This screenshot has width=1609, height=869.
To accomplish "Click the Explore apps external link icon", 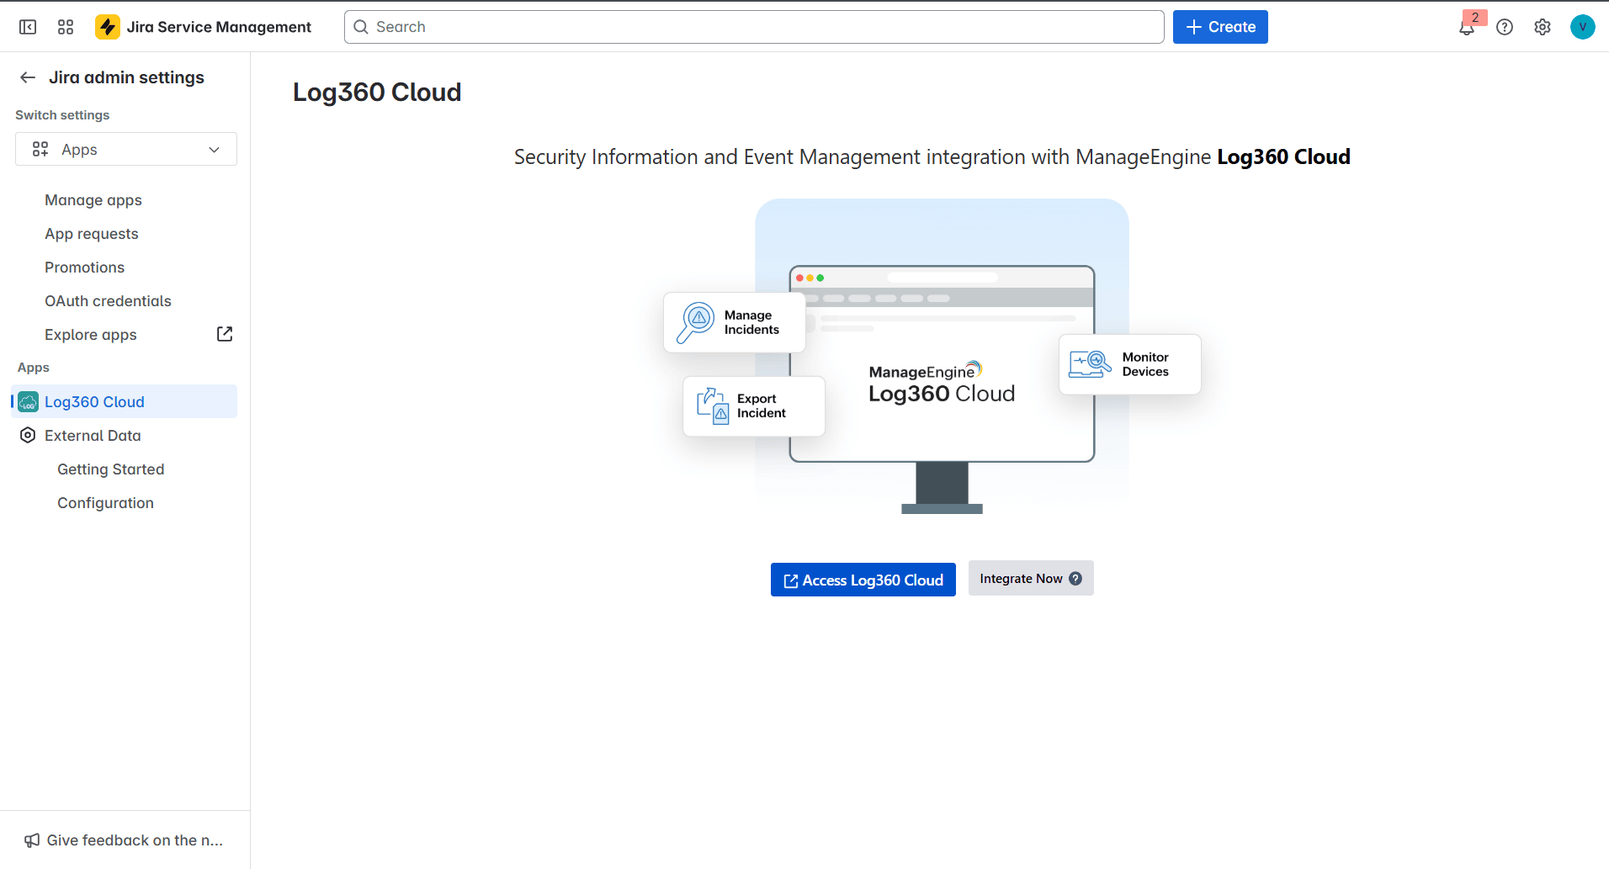I will 224,334.
